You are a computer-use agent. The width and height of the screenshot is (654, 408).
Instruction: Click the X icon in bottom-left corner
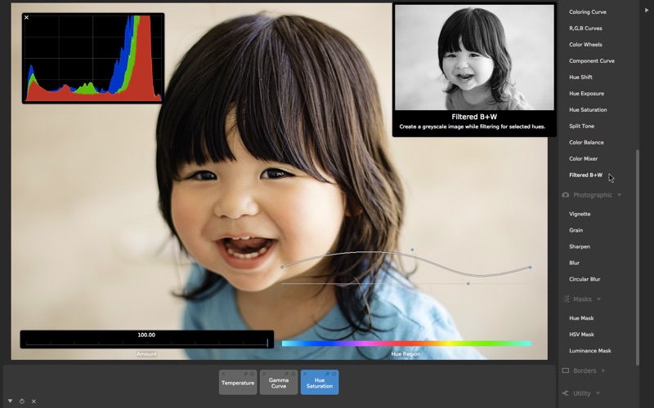(x=34, y=401)
